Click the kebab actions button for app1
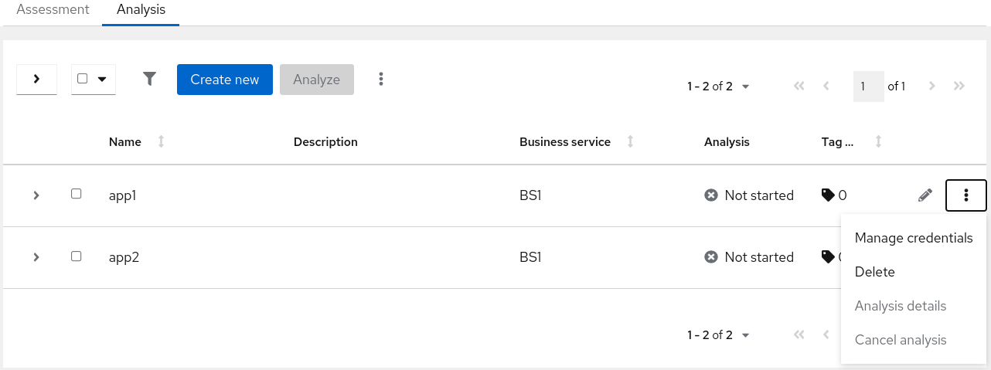Screen dimensions: 991x370 (x=965, y=195)
